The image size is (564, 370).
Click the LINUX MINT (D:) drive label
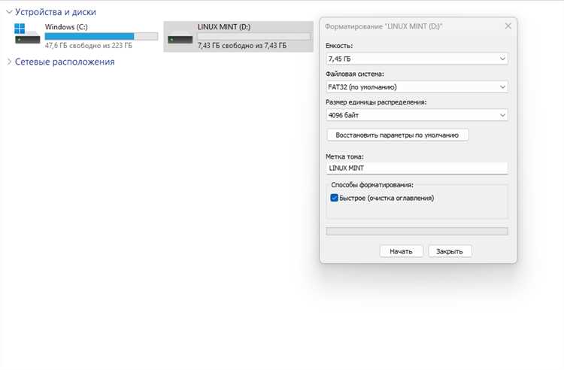point(224,27)
